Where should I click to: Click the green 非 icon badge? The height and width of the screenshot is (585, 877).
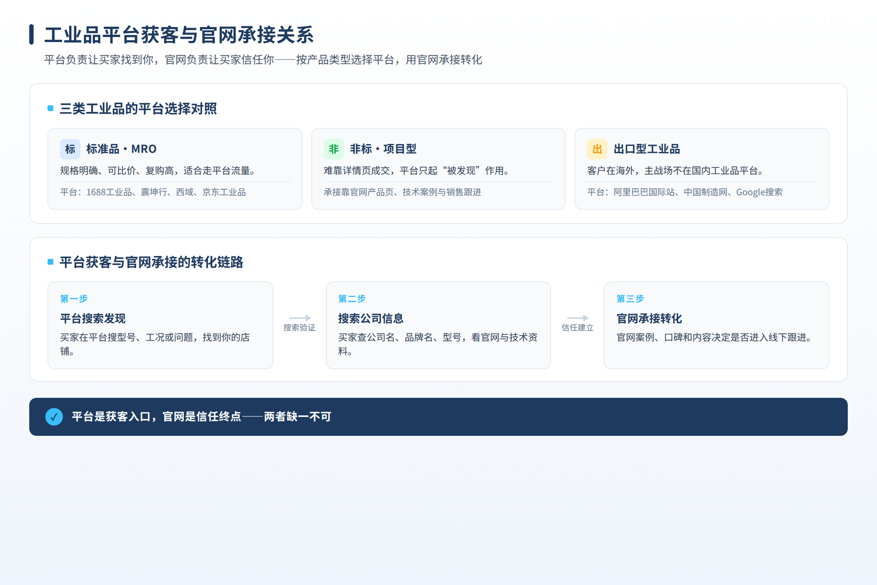pos(334,149)
